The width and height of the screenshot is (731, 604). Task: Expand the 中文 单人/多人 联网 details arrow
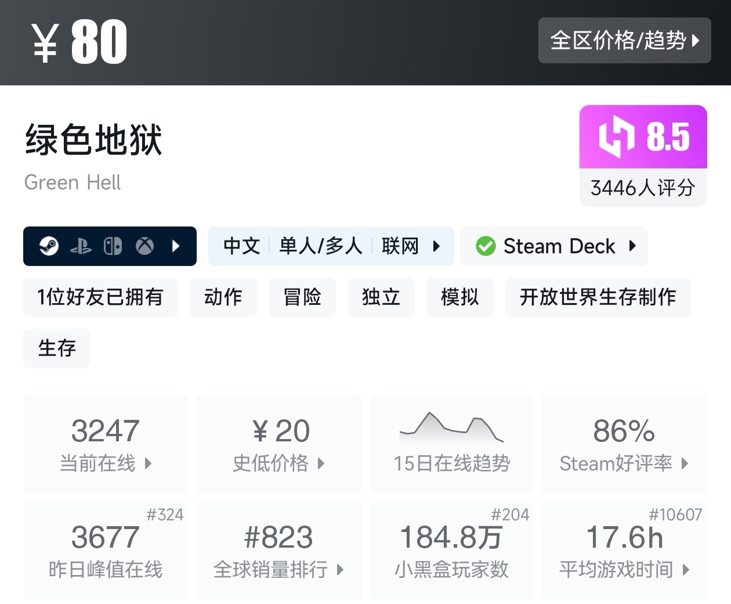pyautogui.click(x=436, y=246)
